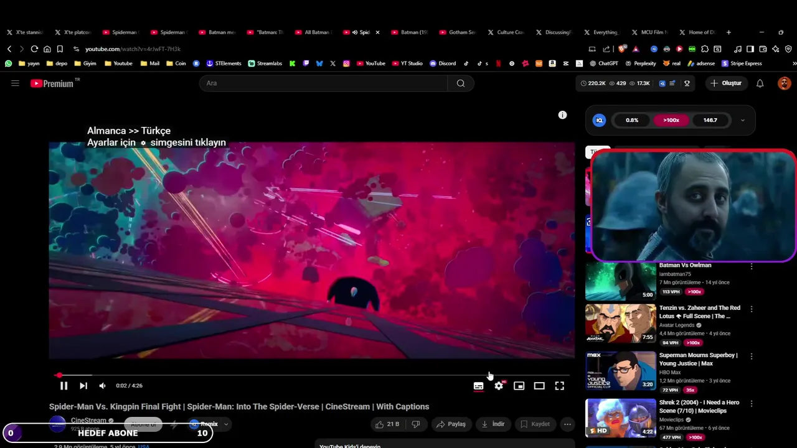The height and width of the screenshot is (448, 797).
Task: Download the video with İndir
Action: point(493,424)
